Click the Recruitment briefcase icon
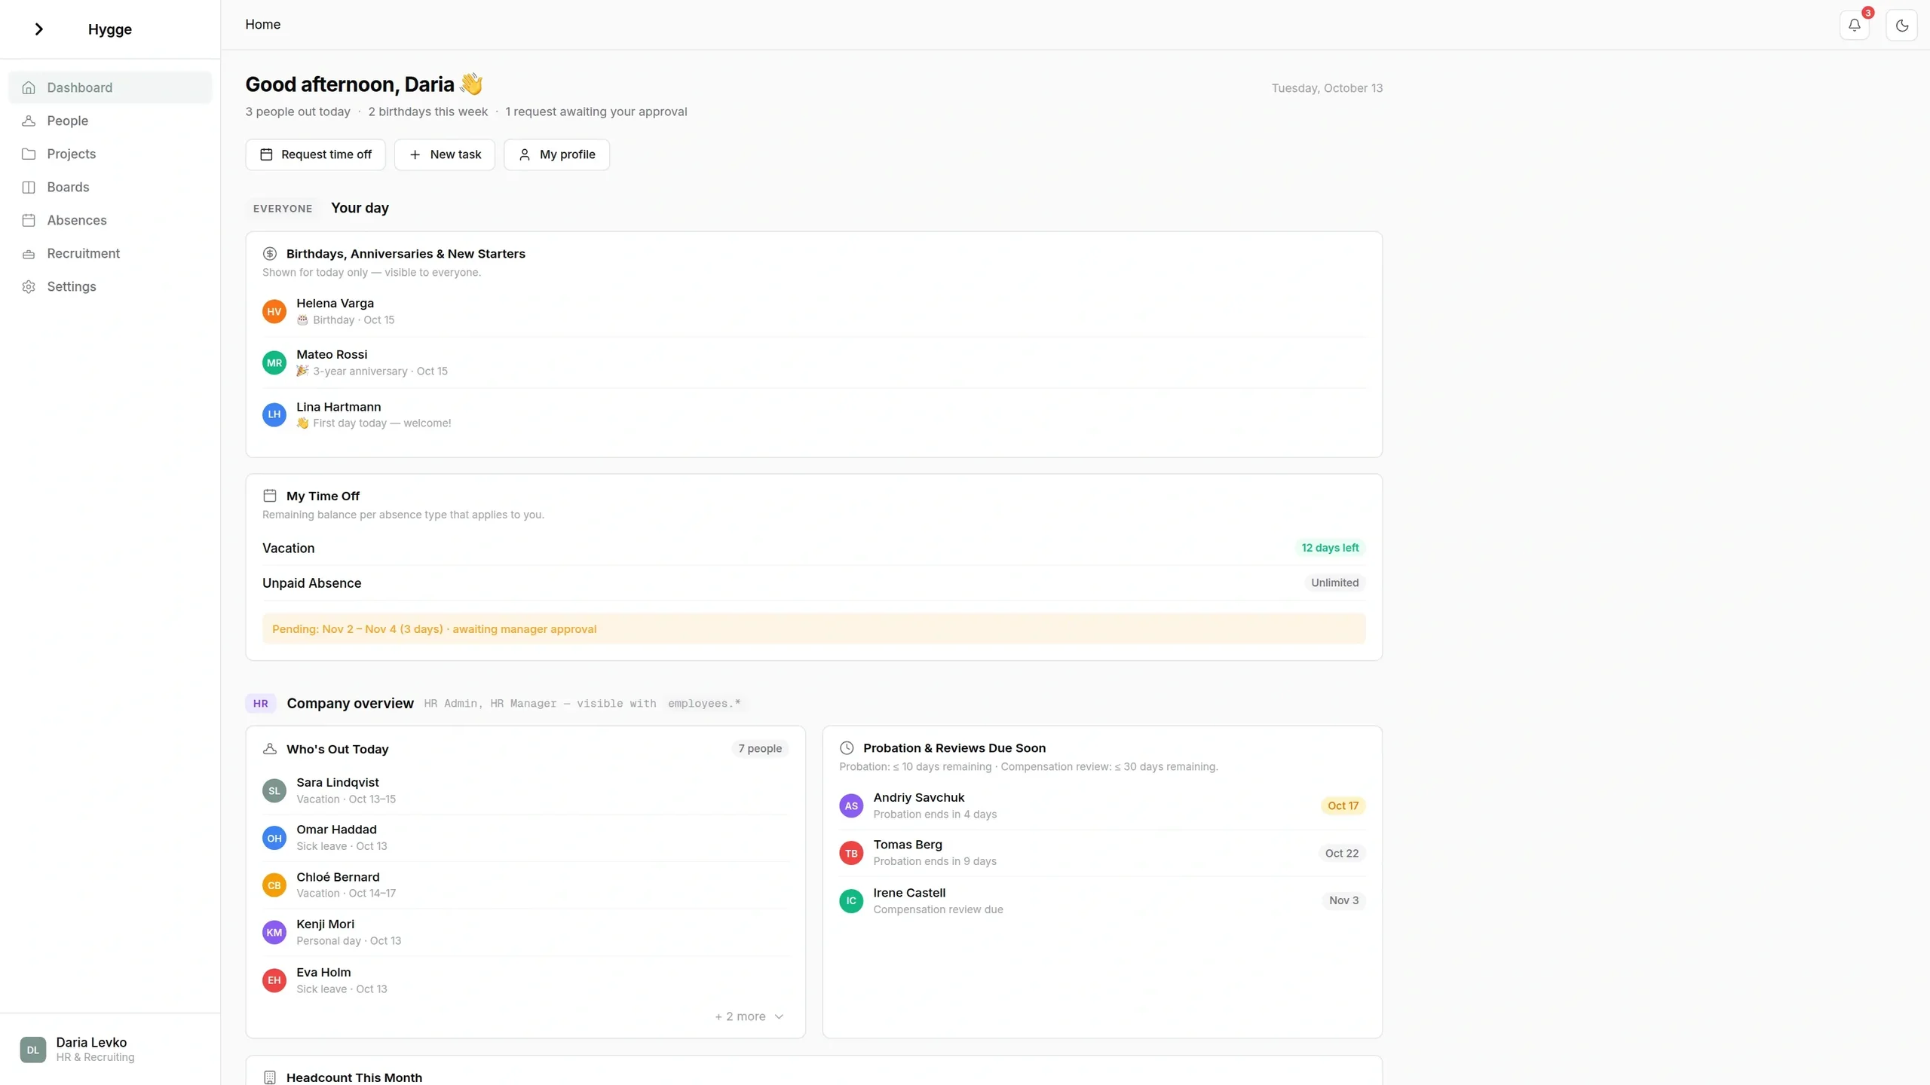 tap(29, 254)
